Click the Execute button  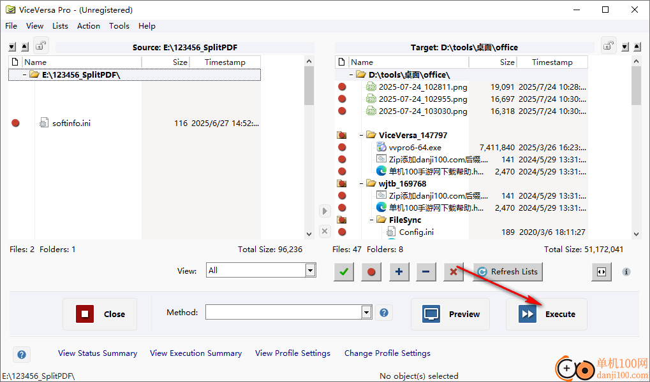click(547, 314)
